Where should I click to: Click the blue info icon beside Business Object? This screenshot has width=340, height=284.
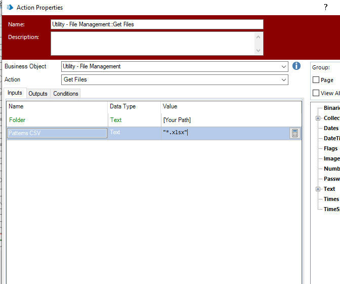coord(296,66)
